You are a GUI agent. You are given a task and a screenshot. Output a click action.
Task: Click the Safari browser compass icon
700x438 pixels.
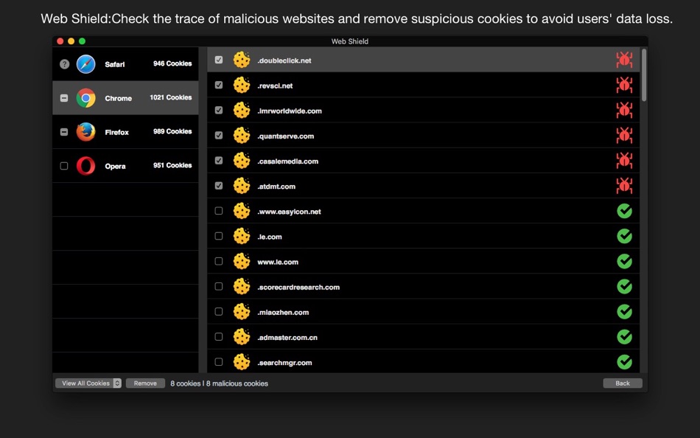pyautogui.click(x=85, y=64)
